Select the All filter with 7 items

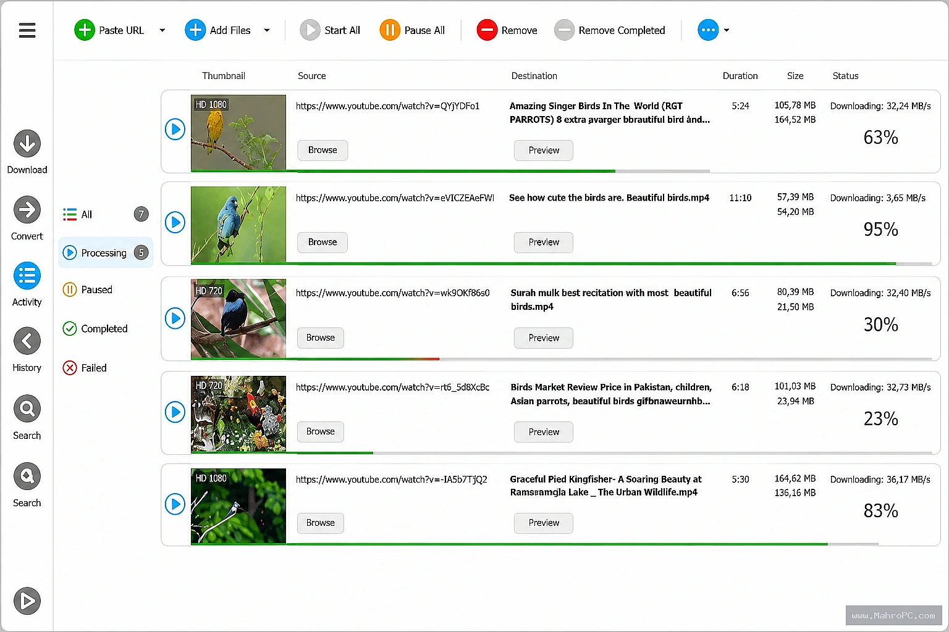click(x=106, y=214)
